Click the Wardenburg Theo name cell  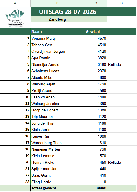[x=57, y=143]
